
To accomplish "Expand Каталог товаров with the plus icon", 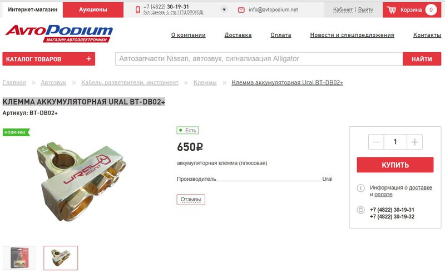I will click(89, 58).
